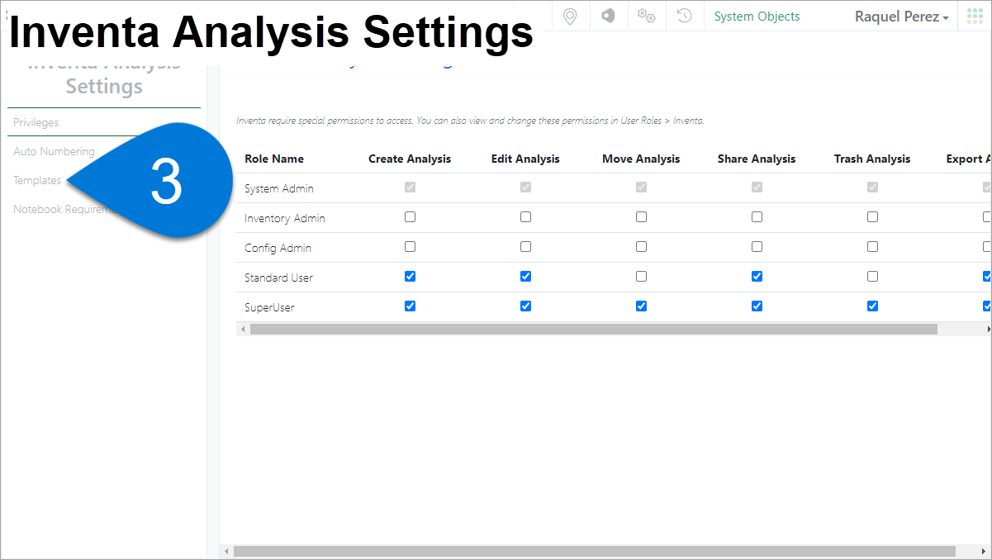Uncheck Edit Analysis for Standard User
The height and width of the screenshot is (560, 992).
[x=525, y=277]
